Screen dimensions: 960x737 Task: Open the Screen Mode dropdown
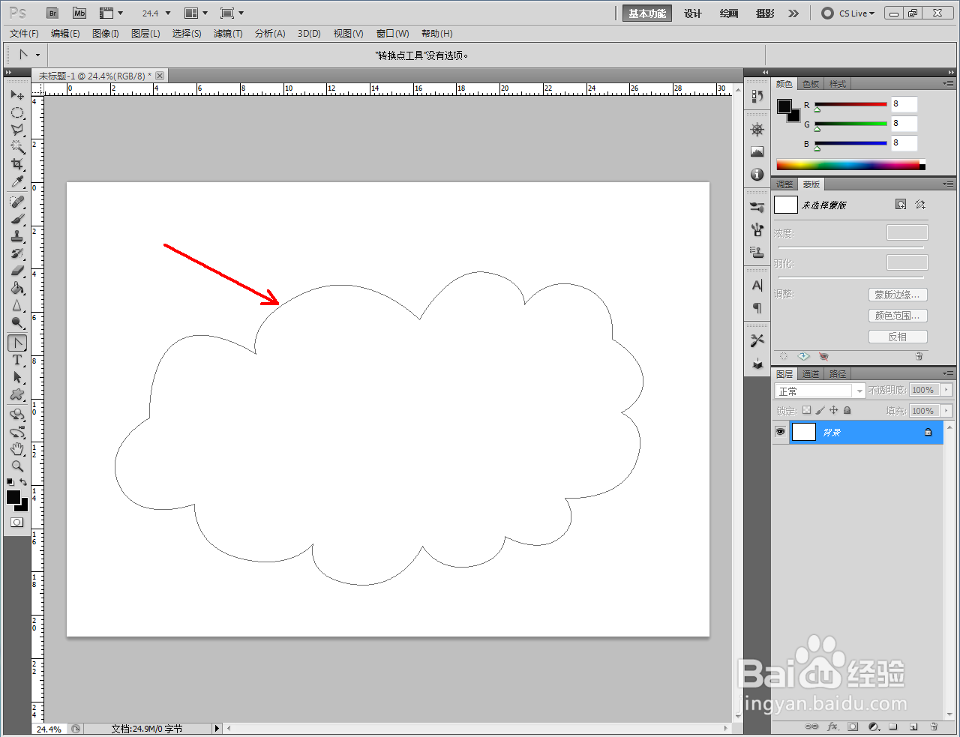click(x=232, y=13)
